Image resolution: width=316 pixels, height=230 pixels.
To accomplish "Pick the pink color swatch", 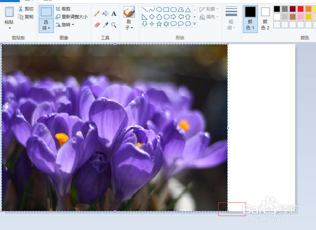I will [x=301, y=17].
